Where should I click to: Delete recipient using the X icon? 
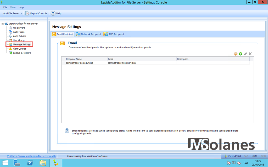coord(250,54)
